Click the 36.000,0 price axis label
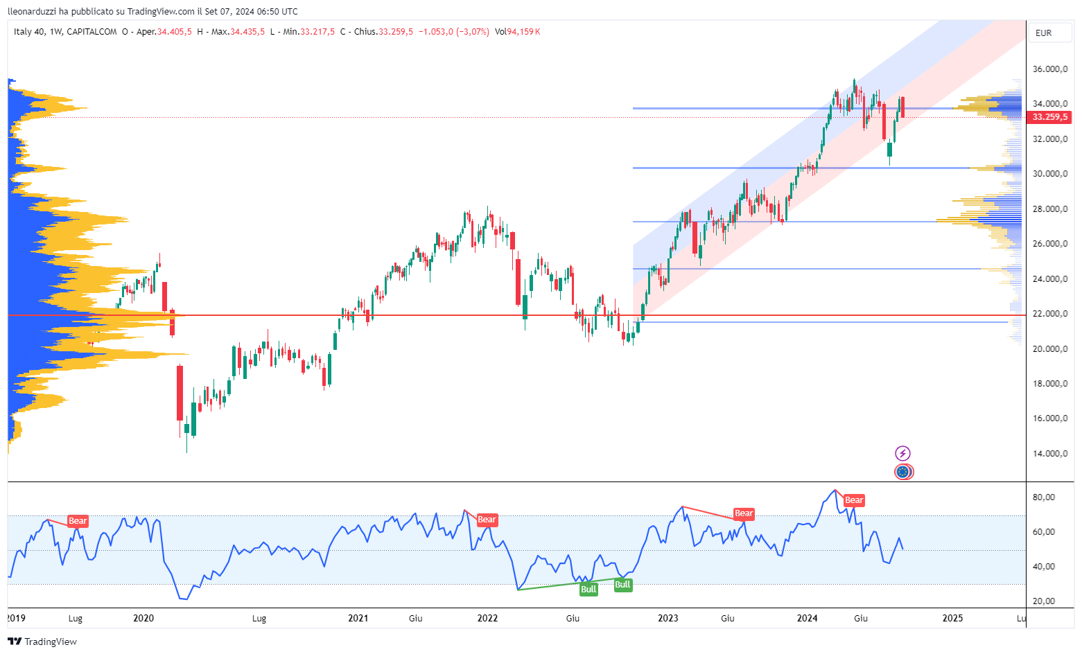This screenshot has height=654, width=1082. point(1050,69)
